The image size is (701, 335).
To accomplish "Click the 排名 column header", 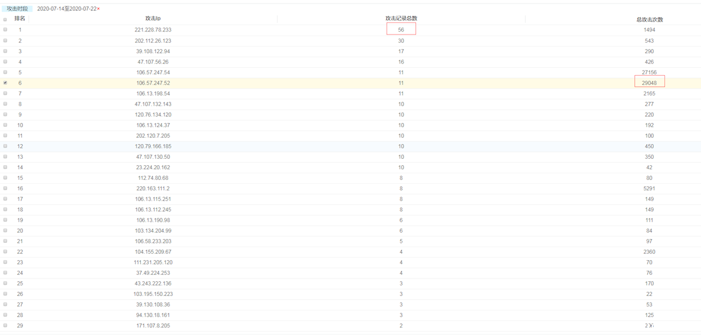I will pyautogui.click(x=20, y=19).
